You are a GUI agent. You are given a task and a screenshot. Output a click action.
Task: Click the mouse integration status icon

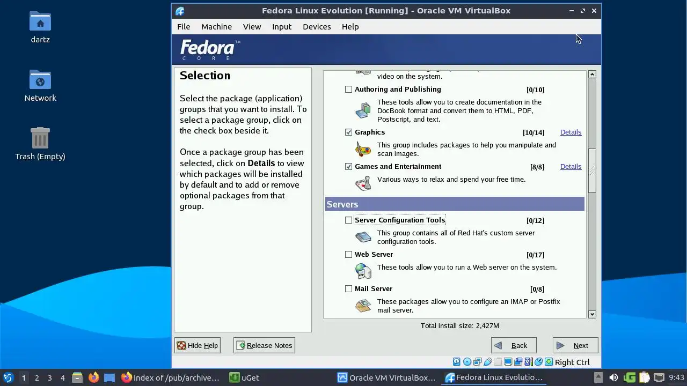tap(539, 362)
